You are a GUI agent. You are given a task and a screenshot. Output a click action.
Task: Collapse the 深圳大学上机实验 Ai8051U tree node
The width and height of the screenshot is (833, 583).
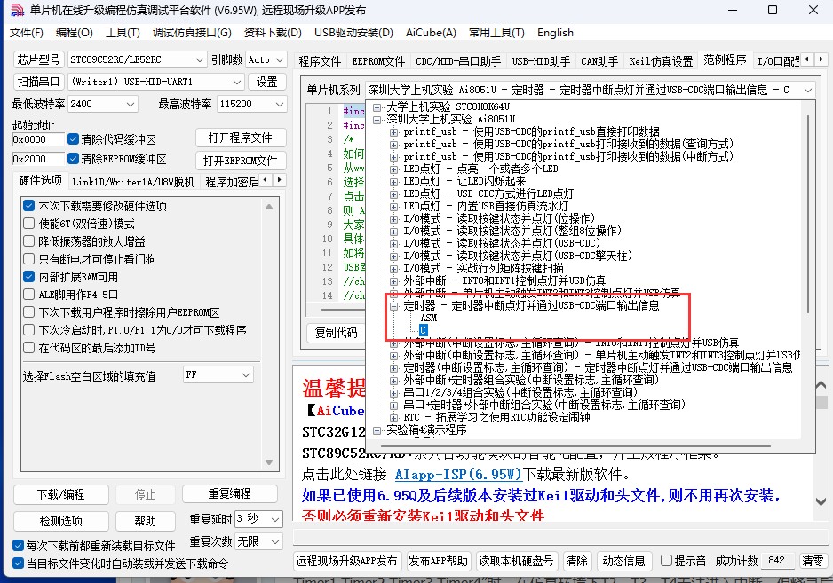pos(377,120)
